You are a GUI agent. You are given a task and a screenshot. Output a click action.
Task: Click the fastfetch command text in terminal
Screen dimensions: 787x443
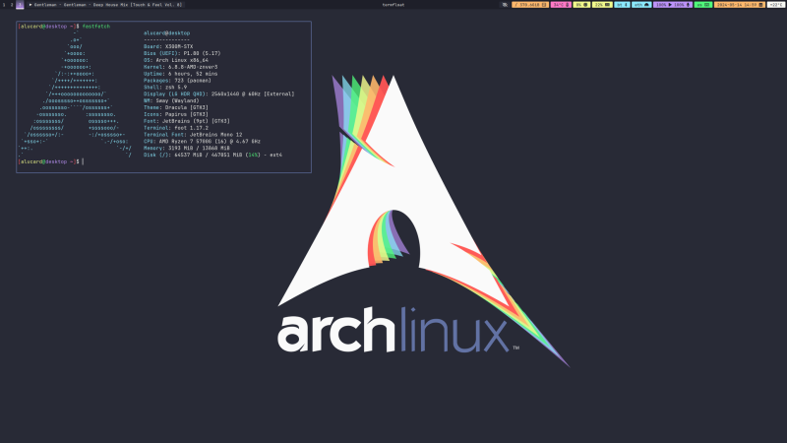(95, 27)
